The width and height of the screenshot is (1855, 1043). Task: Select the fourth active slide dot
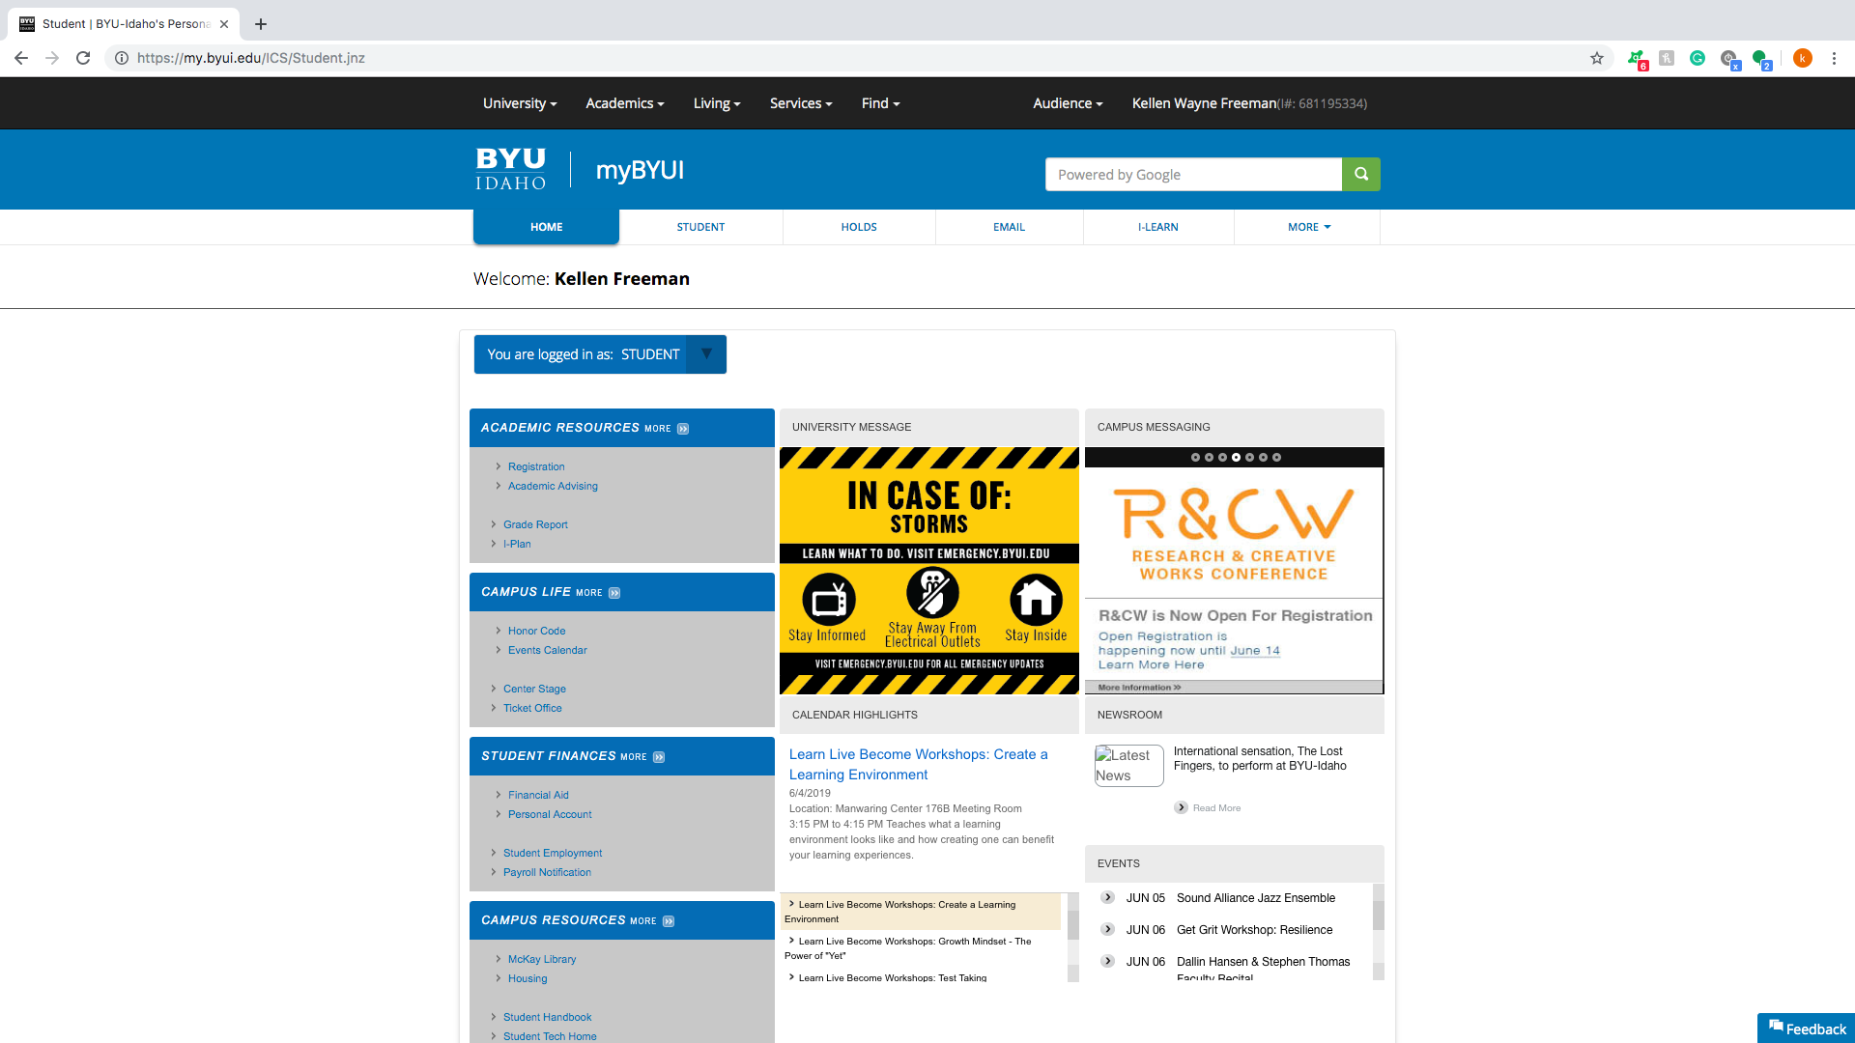tap(1236, 457)
